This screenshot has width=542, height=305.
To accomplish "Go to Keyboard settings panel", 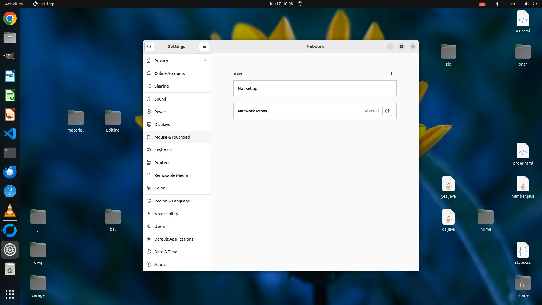I will coord(163,150).
